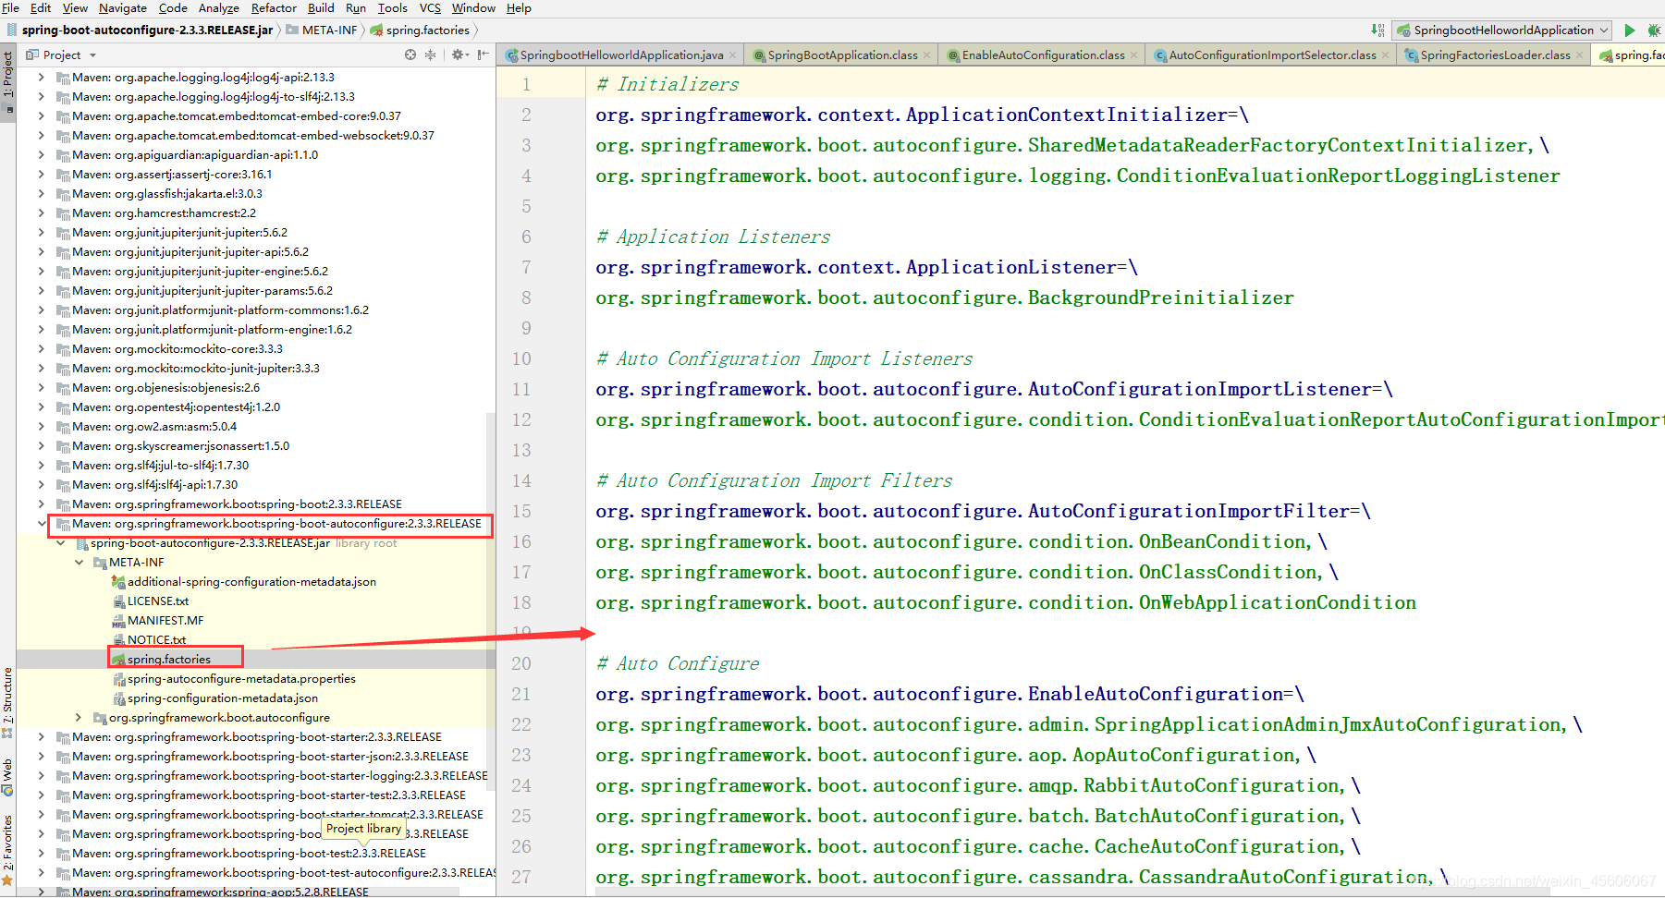
Task: Close the SpringFactoriesLoader.class tab
Action: 1579,55
